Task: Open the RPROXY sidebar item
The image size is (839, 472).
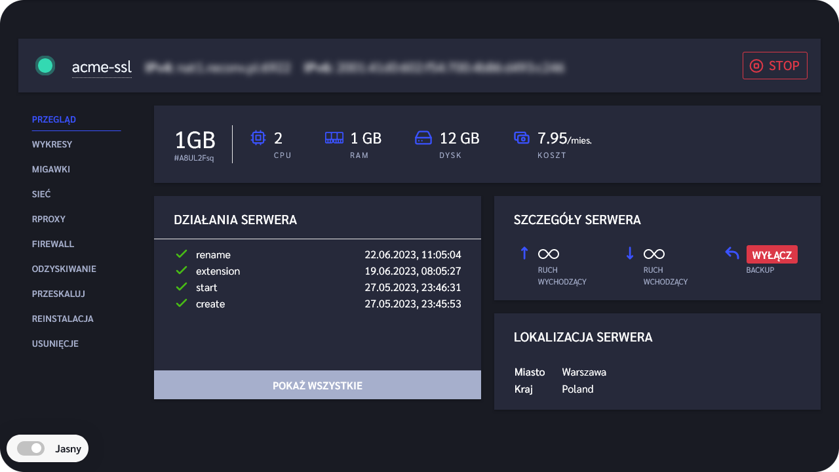Action: tap(49, 219)
